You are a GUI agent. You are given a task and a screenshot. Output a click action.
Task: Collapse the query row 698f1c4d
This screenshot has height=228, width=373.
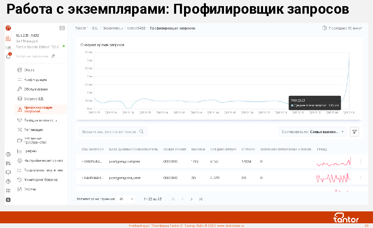(x=83, y=161)
